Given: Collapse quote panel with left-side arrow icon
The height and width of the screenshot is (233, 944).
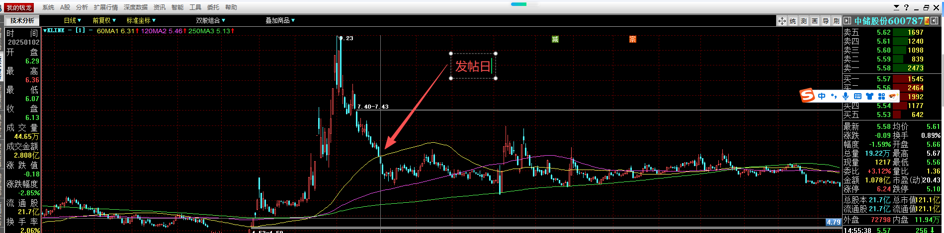Looking at the screenshot, I should coord(848,21).
